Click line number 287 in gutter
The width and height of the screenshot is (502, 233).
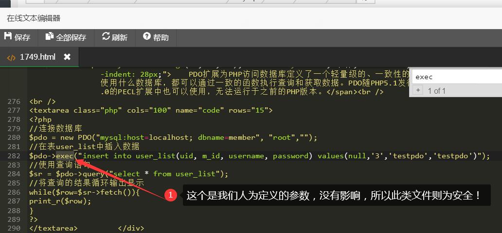(x=14, y=201)
